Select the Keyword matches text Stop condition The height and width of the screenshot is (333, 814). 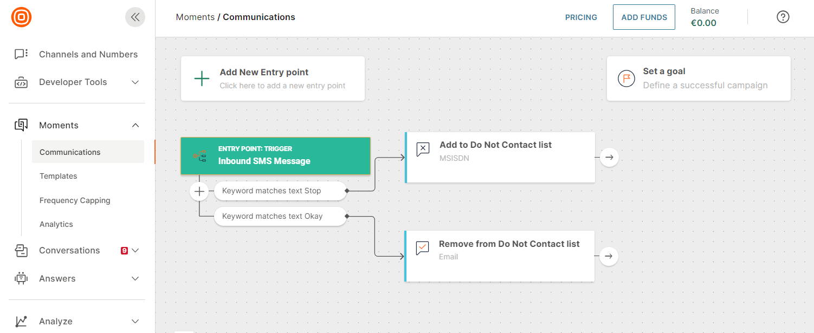[280, 191]
